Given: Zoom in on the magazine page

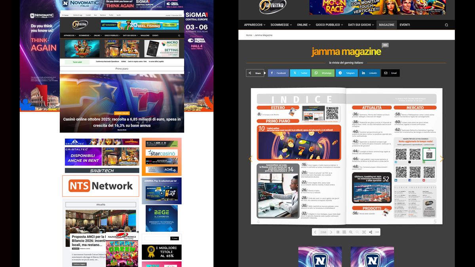Looking at the screenshot, I should pos(351,232).
